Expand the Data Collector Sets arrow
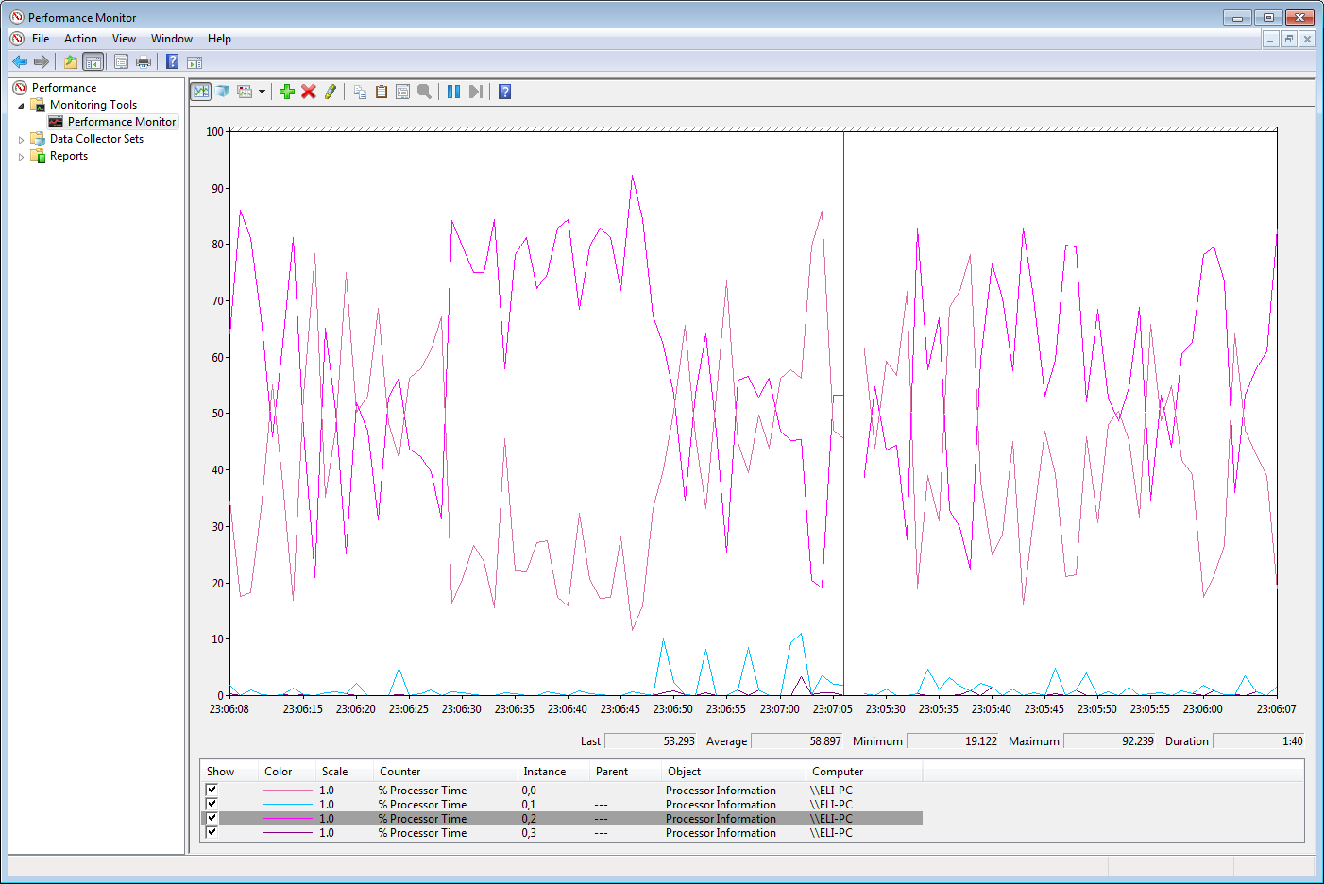This screenshot has height=884, width=1324. pos(21,140)
